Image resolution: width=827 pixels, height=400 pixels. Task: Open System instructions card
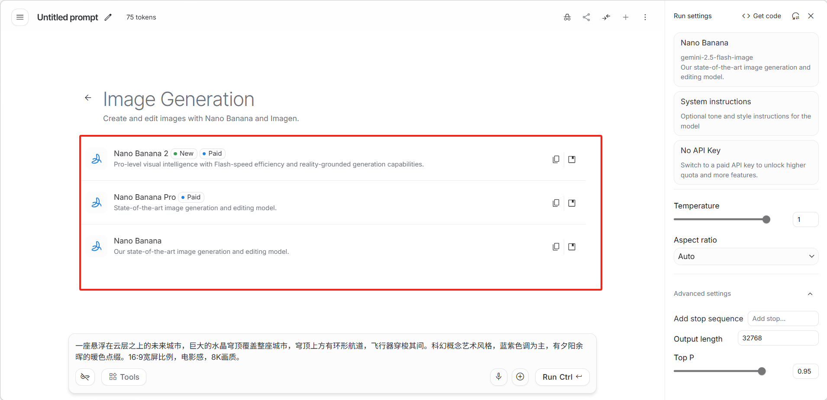point(746,114)
